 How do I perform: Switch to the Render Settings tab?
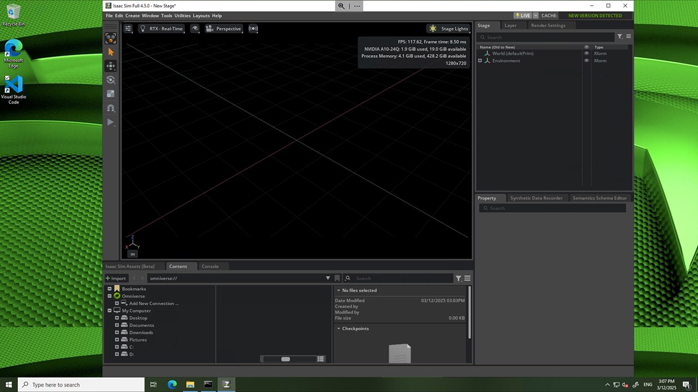click(548, 26)
